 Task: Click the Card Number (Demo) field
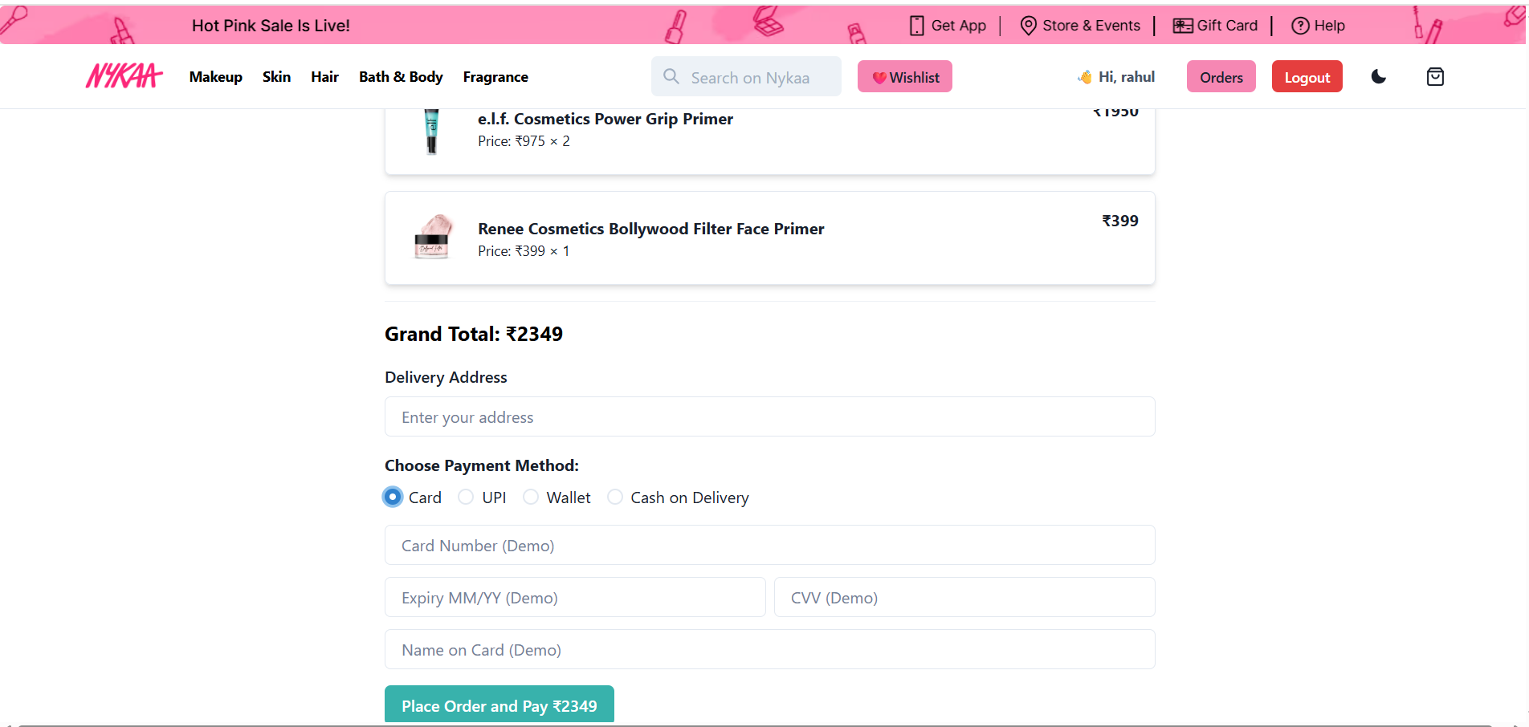pyautogui.click(x=770, y=545)
